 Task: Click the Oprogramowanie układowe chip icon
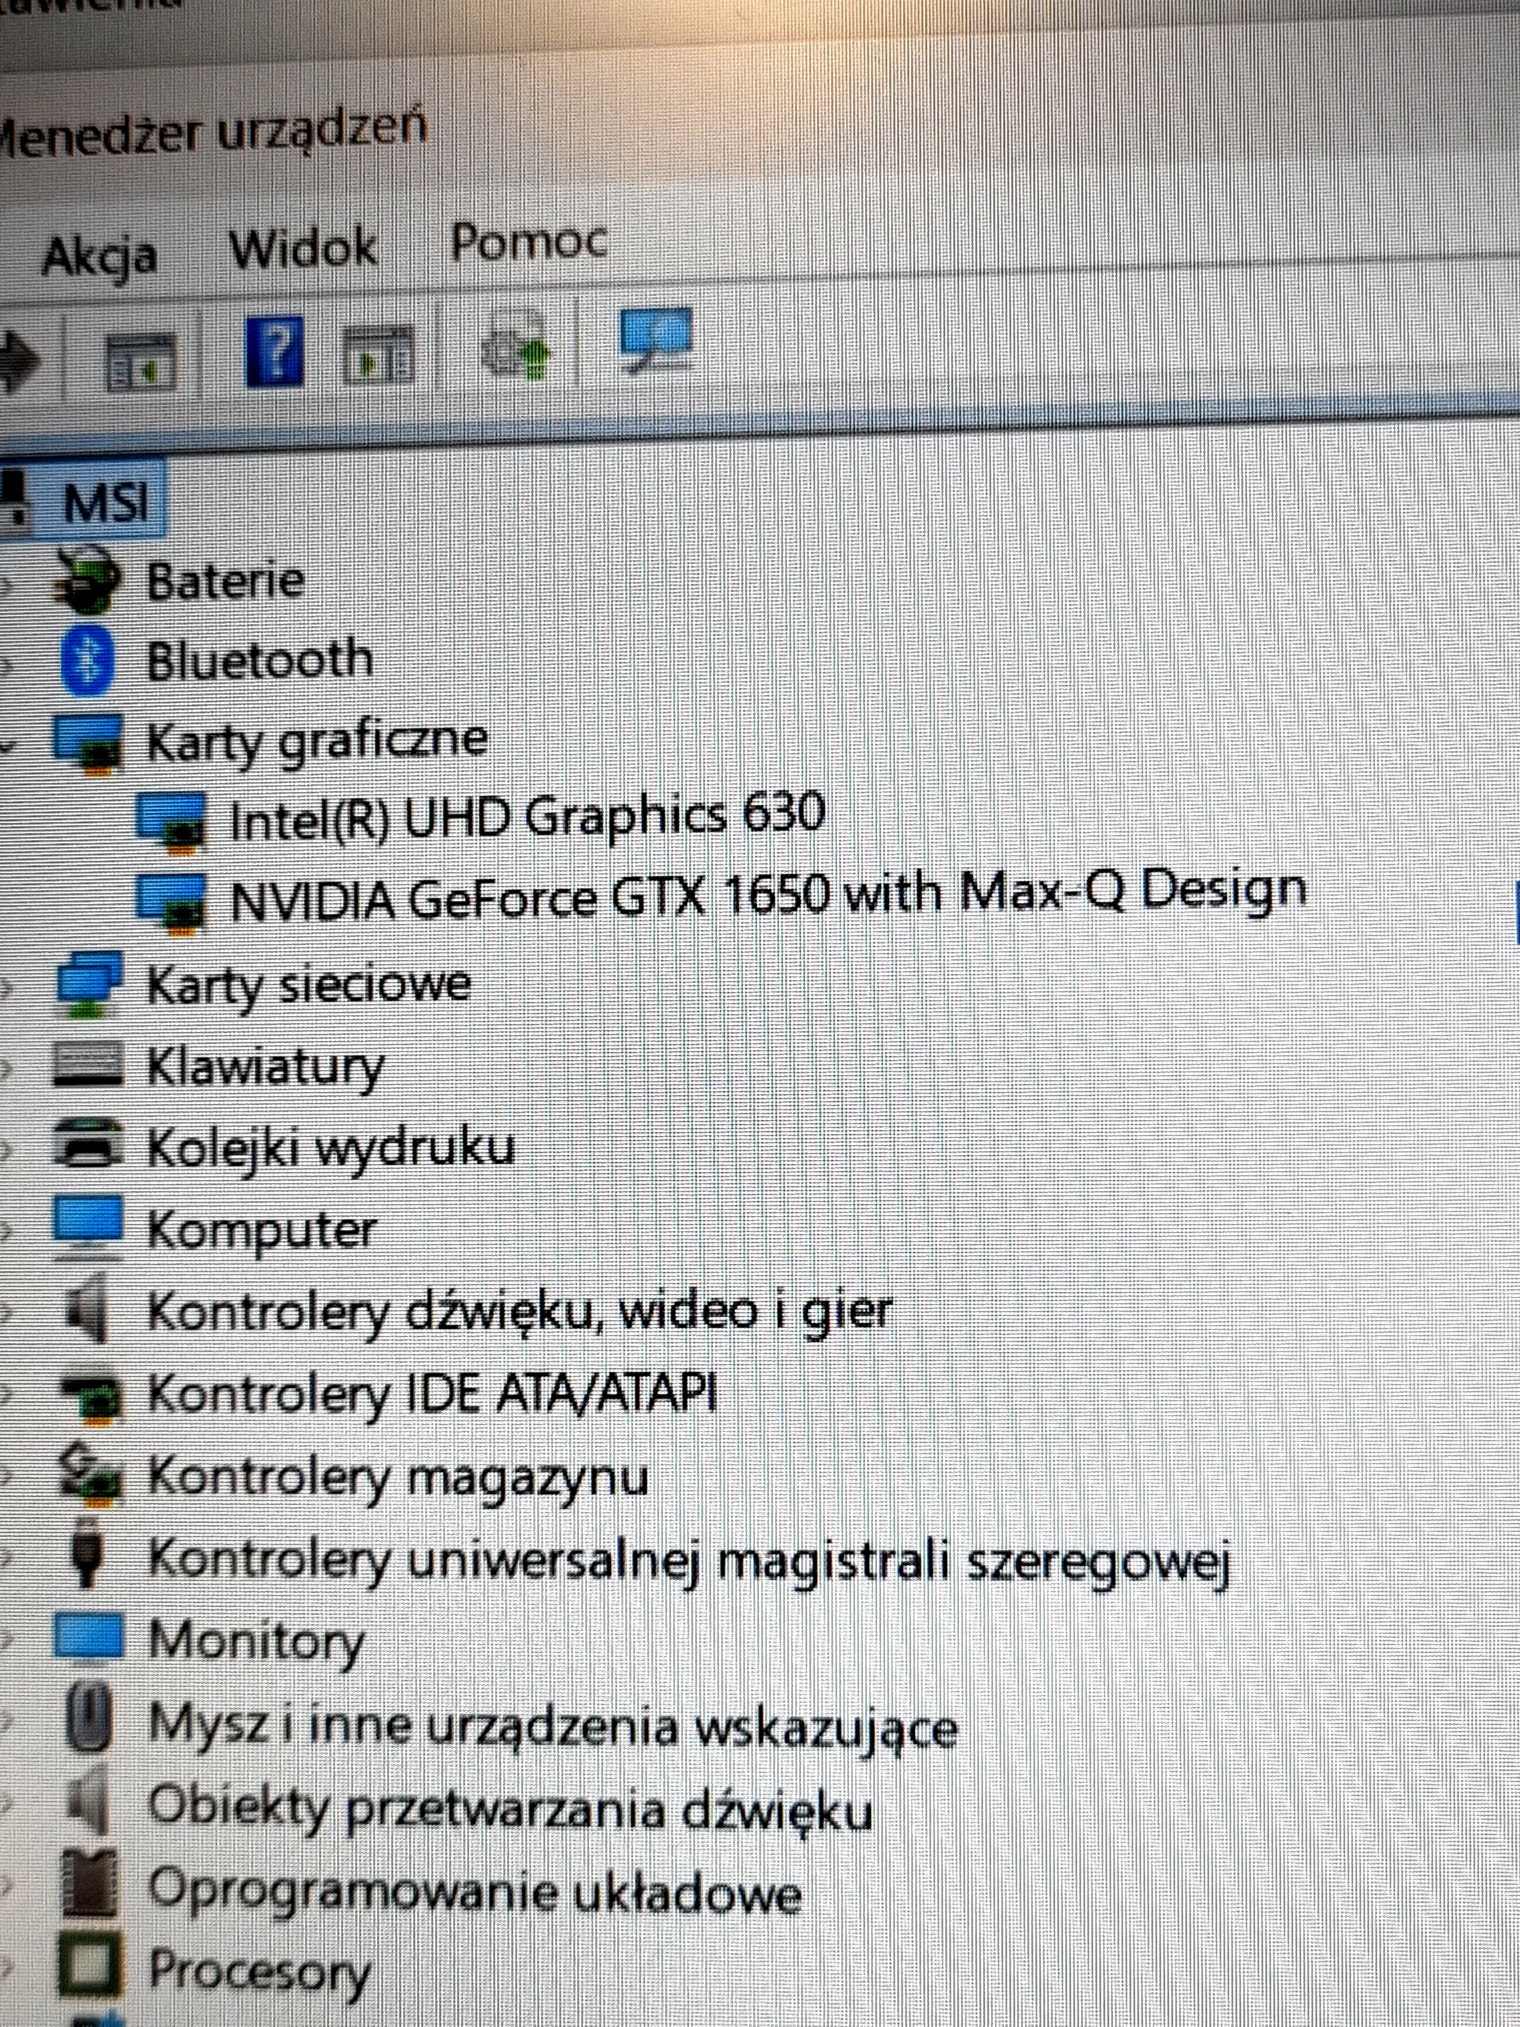click(90, 1882)
